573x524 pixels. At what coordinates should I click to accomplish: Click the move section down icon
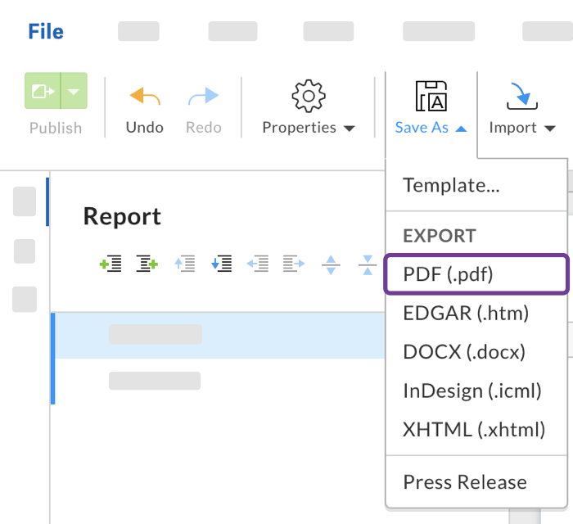tap(221, 264)
